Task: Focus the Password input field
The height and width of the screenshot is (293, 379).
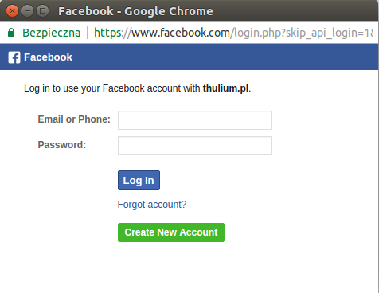Action: 194,146
